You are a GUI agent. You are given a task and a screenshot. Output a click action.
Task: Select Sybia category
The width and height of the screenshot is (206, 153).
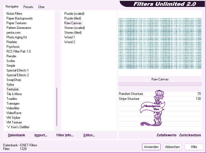click(x=10, y=85)
